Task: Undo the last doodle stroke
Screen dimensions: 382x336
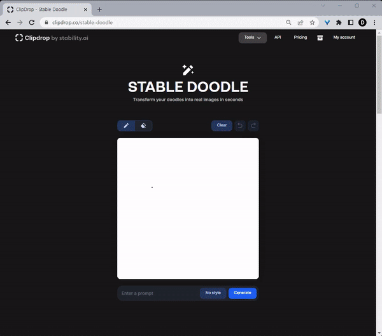Action: click(240, 126)
